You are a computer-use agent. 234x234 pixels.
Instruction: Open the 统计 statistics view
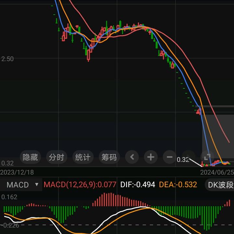(83, 157)
